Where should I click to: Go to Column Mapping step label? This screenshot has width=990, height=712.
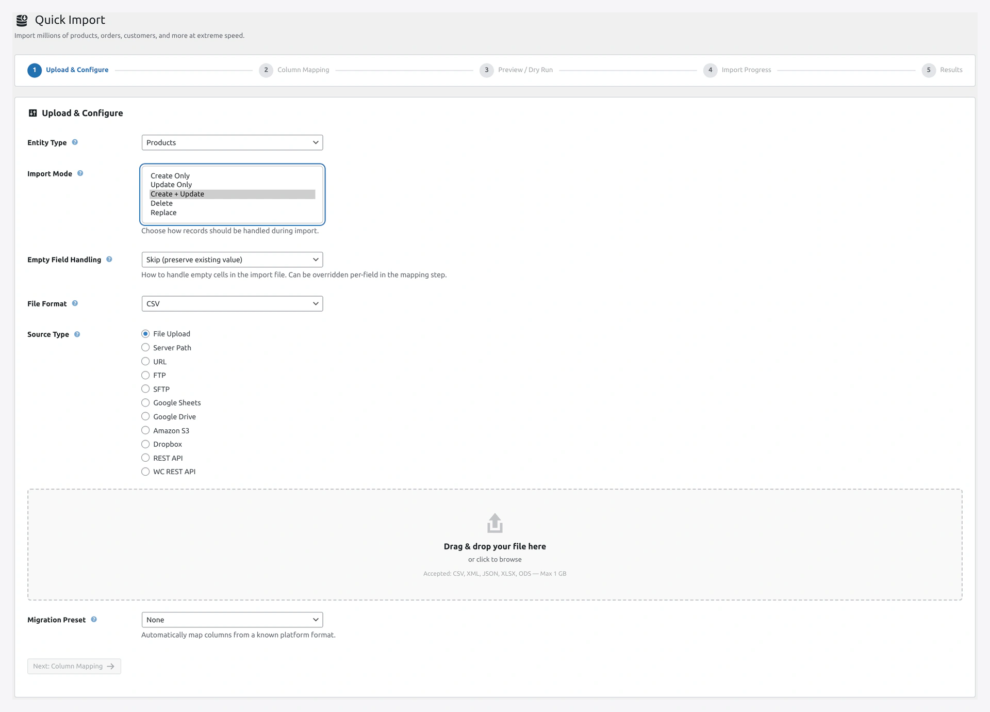pos(303,70)
